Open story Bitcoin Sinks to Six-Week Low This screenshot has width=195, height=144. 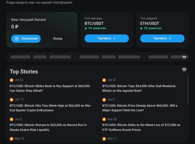pyautogui.click(x=141, y=127)
